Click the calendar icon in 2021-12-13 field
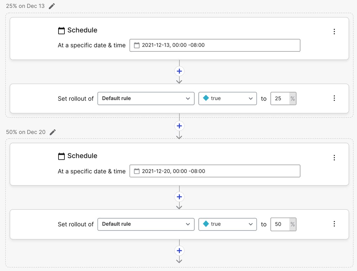 point(137,45)
